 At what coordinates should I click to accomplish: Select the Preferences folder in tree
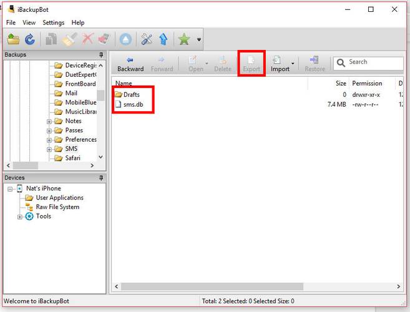76,139
